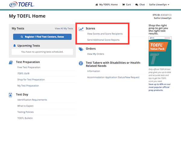Open Identification Requirements link

tap(32, 100)
